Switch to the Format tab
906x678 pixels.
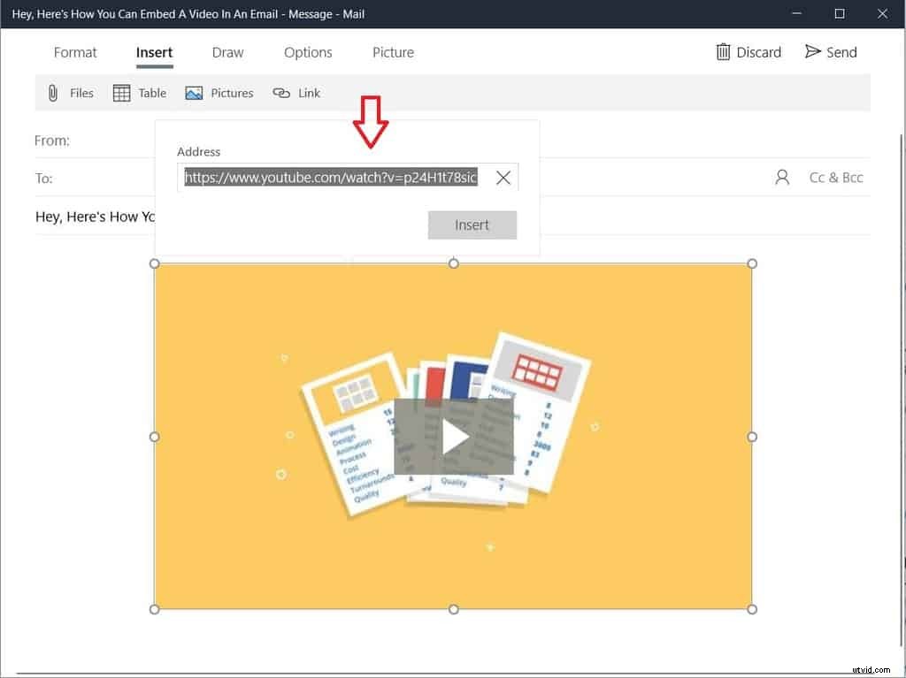click(75, 53)
